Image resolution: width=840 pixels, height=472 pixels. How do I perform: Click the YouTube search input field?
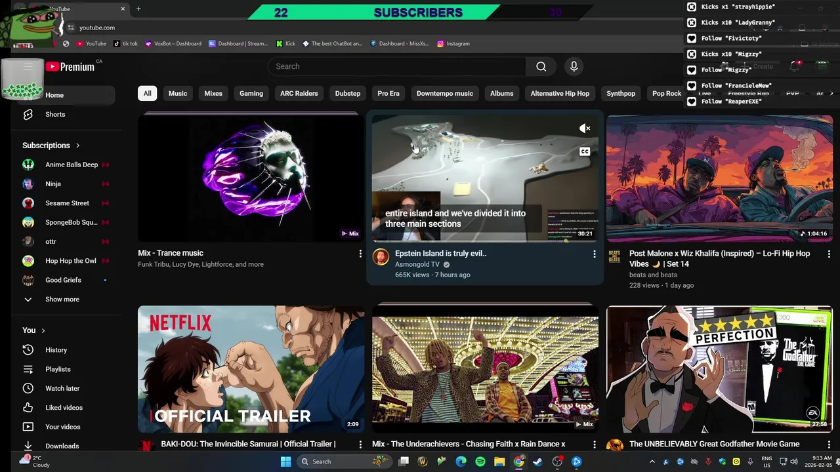[397, 66]
